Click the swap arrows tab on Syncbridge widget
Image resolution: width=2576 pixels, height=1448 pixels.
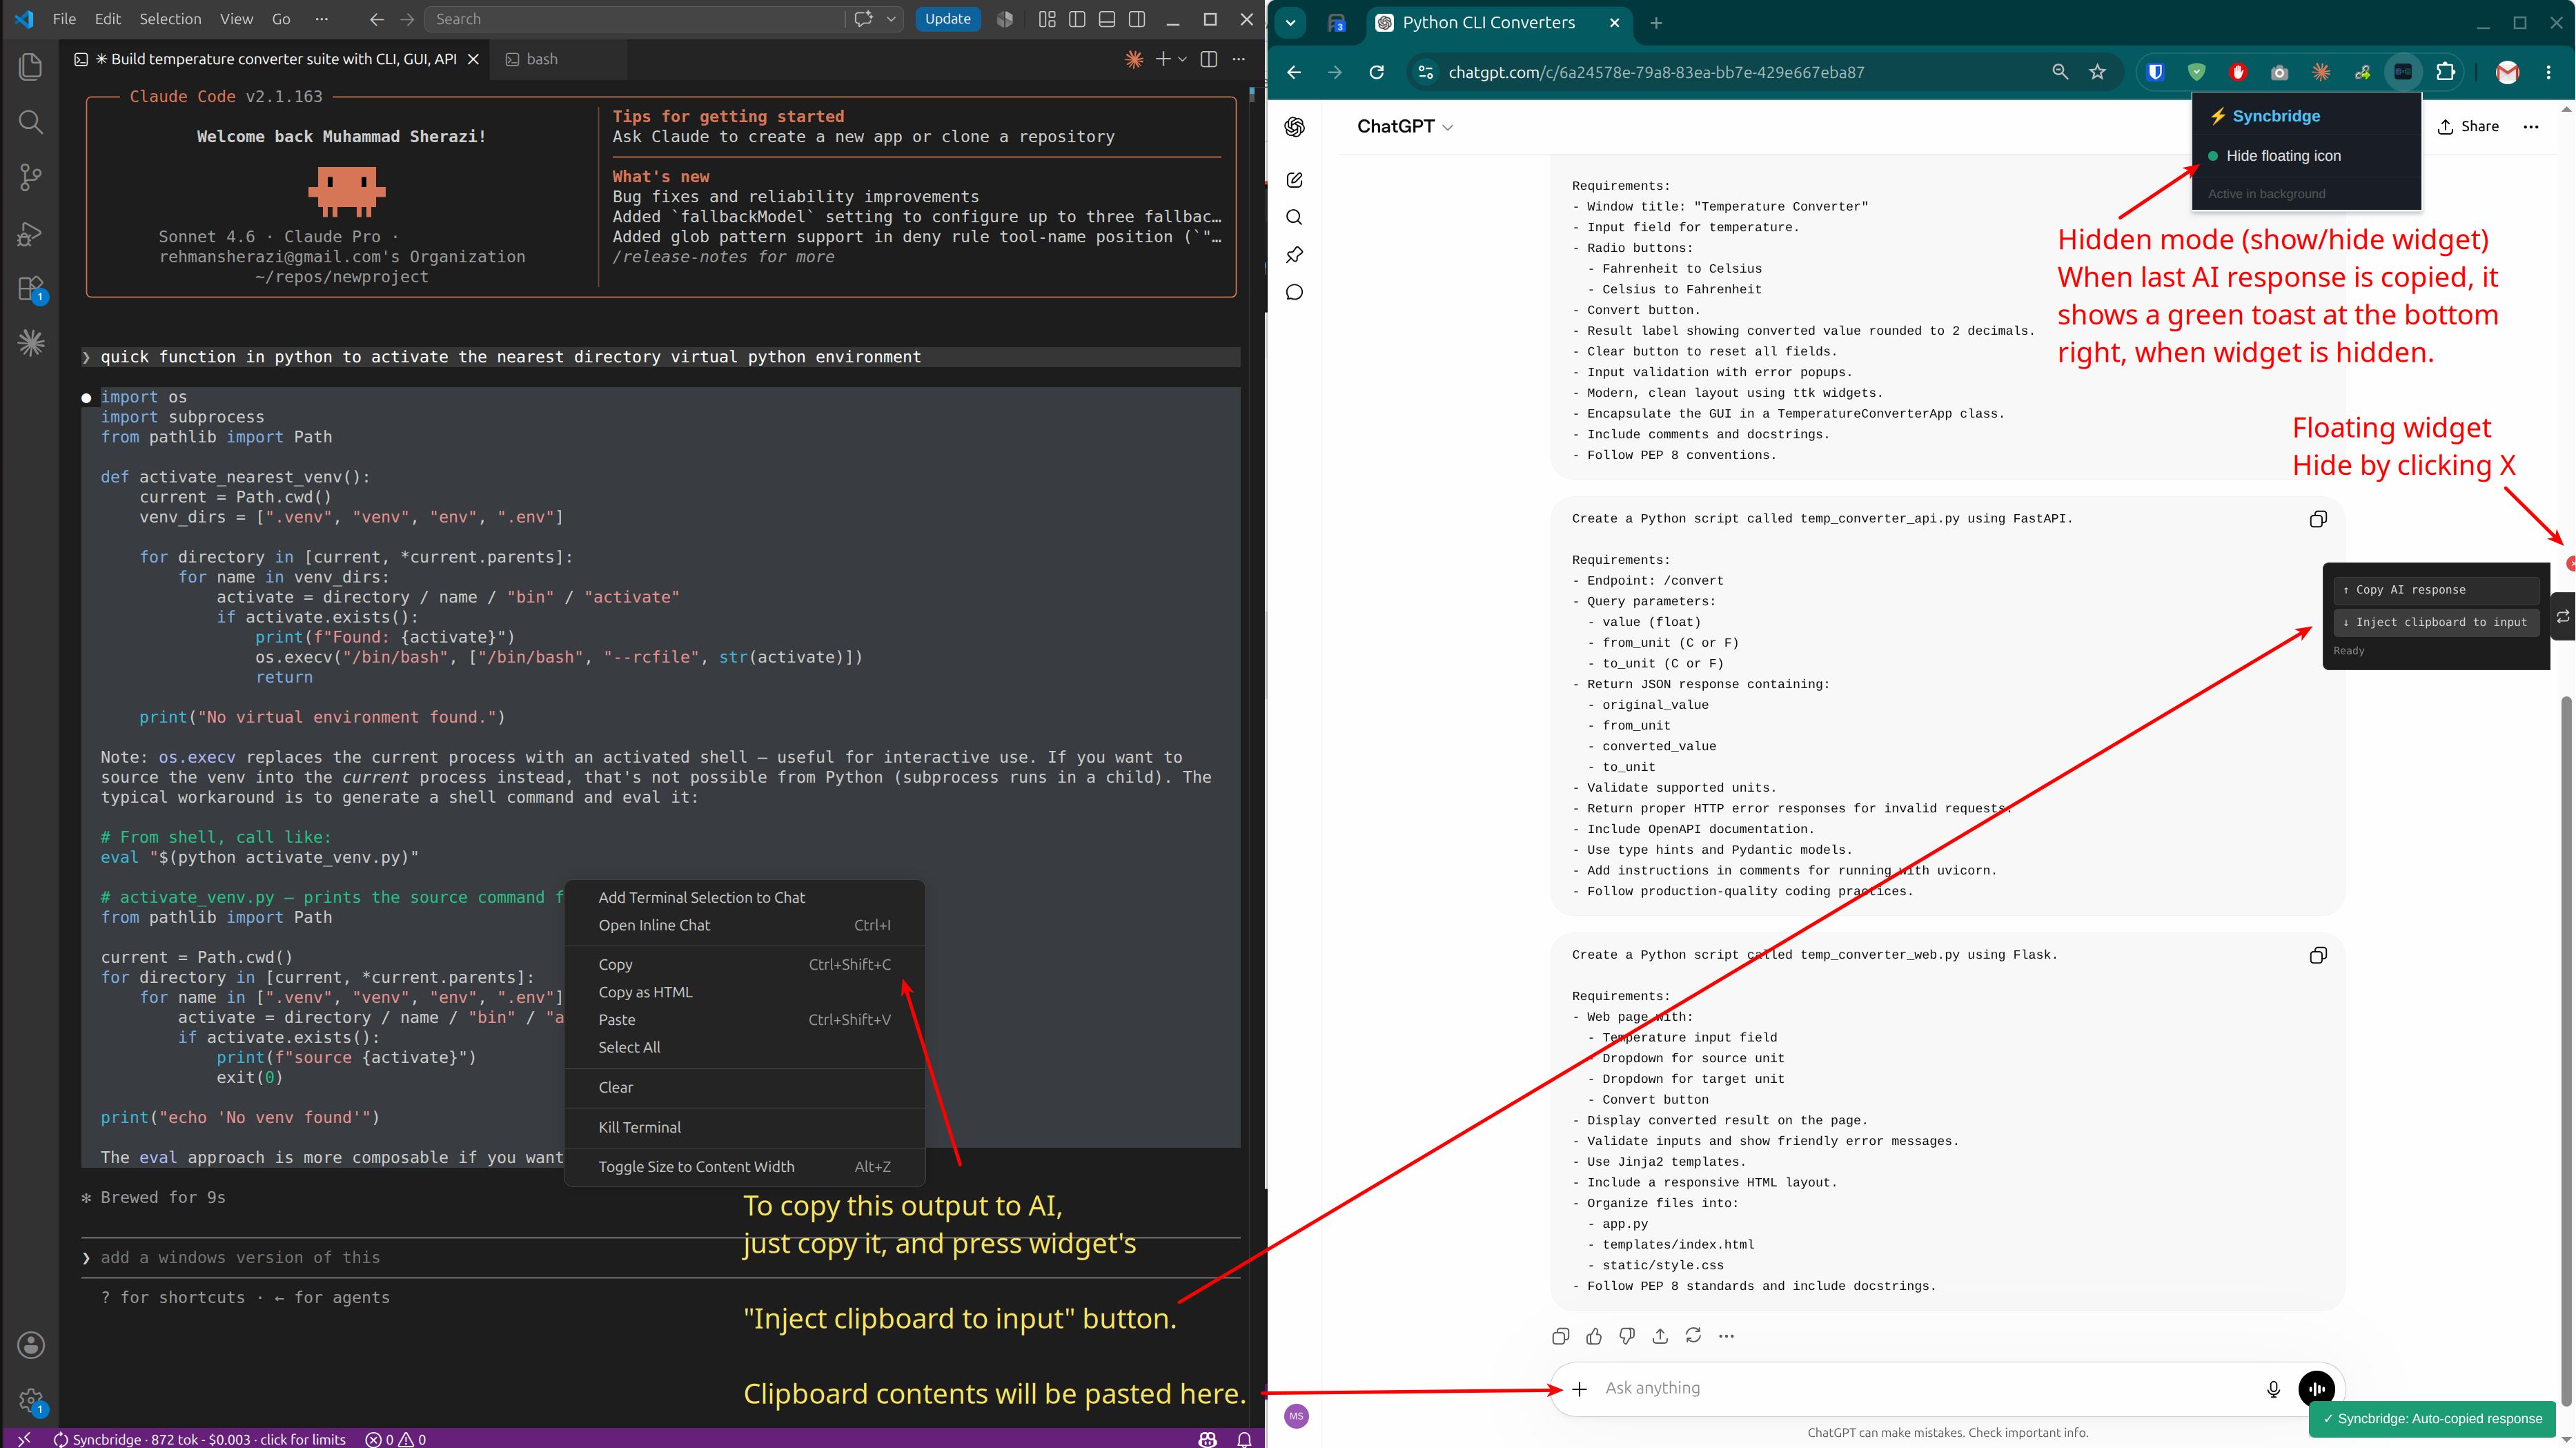click(2562, 617)
